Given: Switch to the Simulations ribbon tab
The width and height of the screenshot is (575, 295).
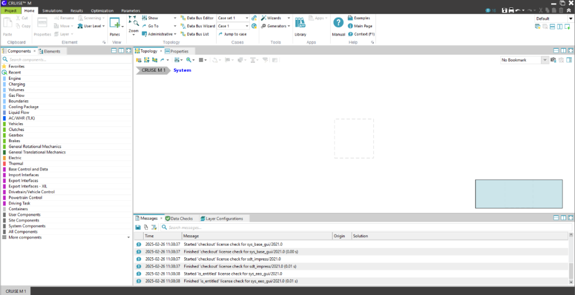Looking at the screenshot, I should point(52,11).
